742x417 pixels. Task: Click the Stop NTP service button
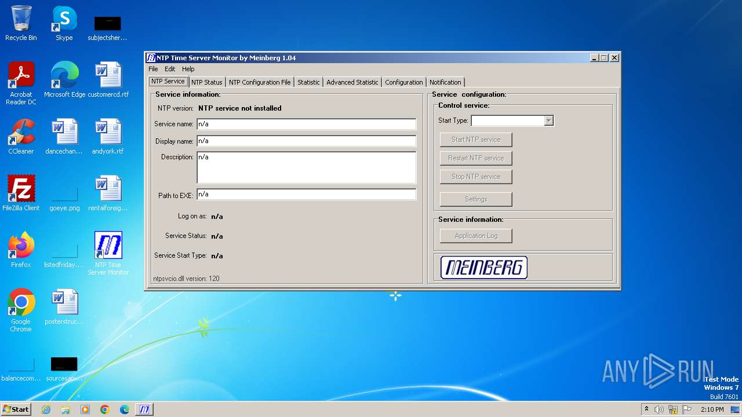tap(476, 177)
